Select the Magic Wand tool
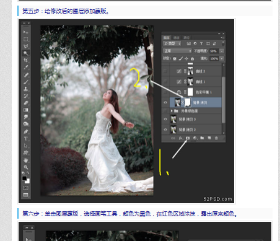The height and width of the screenshot is (241, 280). [x=25, y=53]
